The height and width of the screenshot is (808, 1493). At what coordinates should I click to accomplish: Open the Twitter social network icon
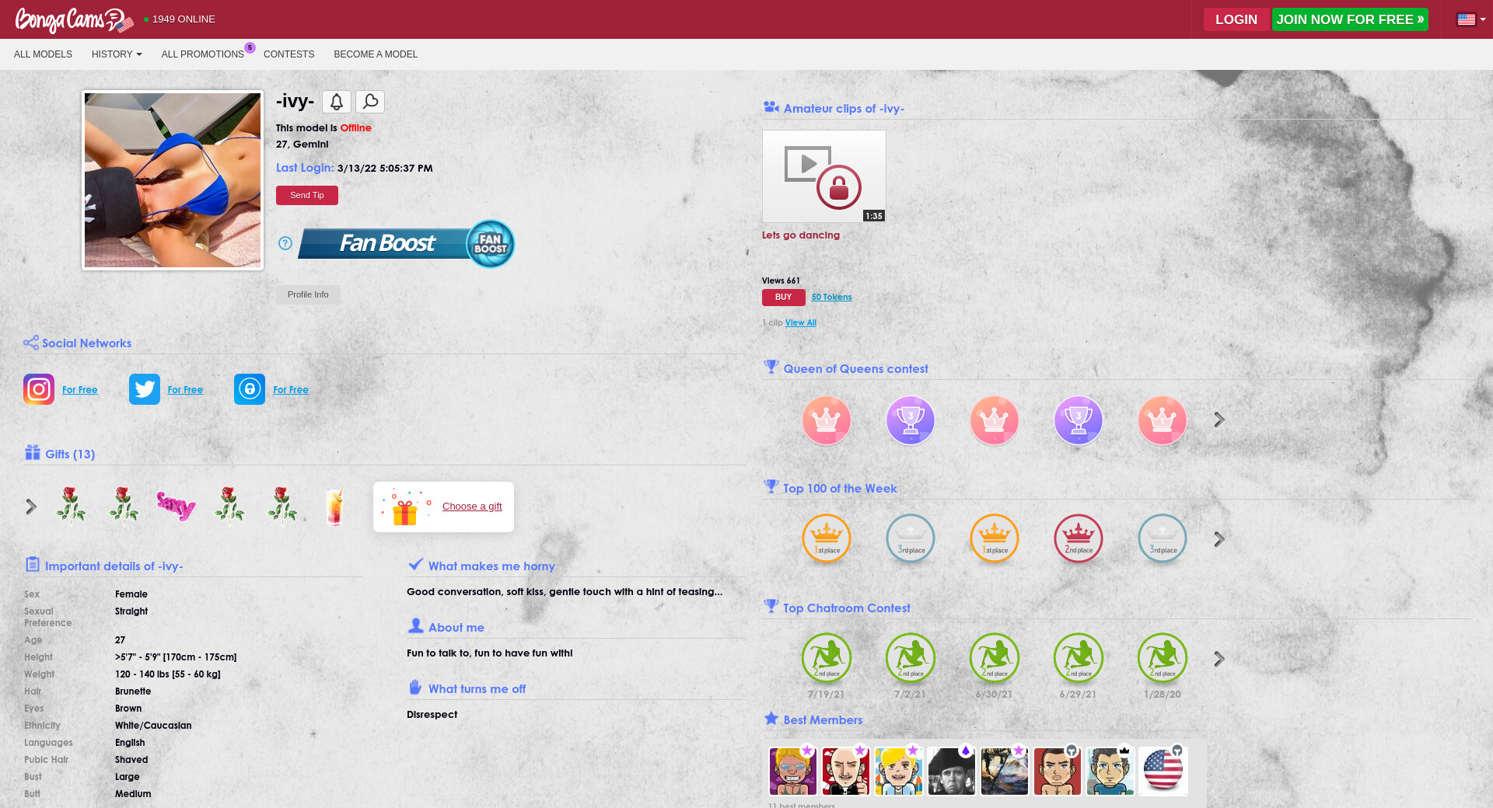pyautogui.click(x=145, y=389)
